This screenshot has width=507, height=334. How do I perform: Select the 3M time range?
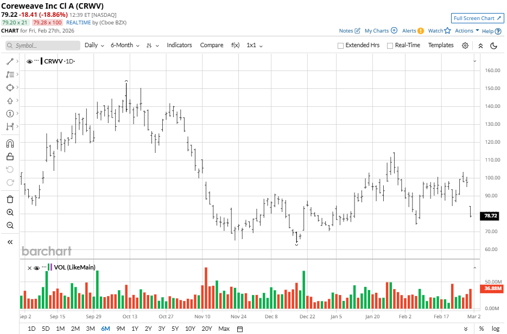90,329
